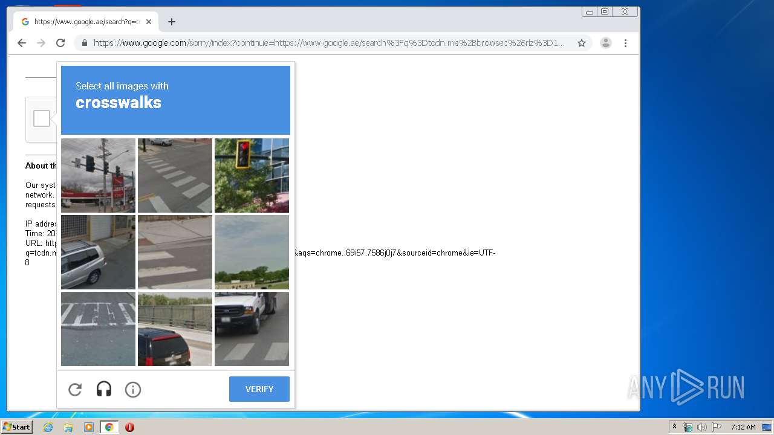Open a new browser tab
This screenshot has height=435, width=774.
click(x=172, y=22)
